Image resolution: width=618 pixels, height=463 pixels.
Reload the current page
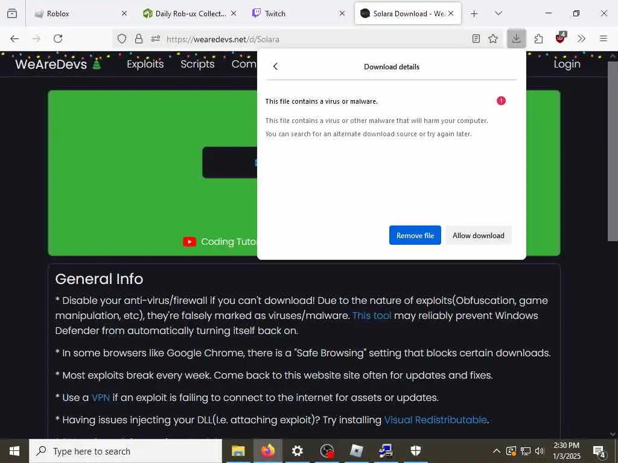58,39
